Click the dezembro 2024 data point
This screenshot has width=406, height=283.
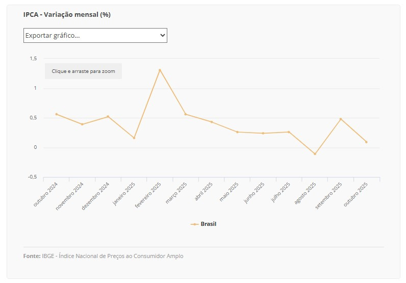[108, 117]
